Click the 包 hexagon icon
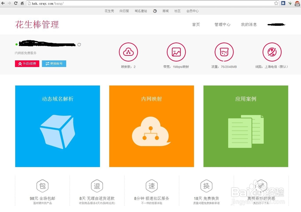 tap(42, 186)
